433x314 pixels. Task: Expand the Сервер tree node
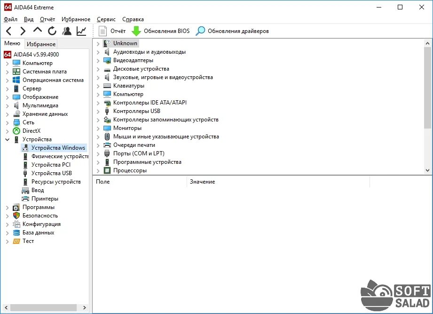pos(7,89)
